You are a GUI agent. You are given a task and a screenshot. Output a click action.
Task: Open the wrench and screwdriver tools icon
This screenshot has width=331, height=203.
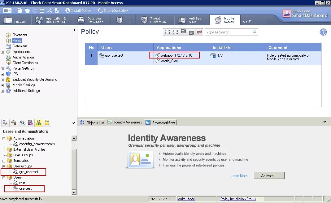pos(50,11)
